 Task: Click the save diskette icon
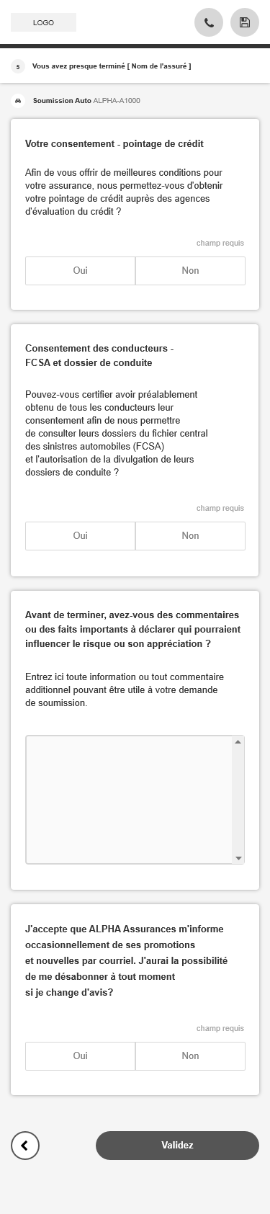[245, 22]
